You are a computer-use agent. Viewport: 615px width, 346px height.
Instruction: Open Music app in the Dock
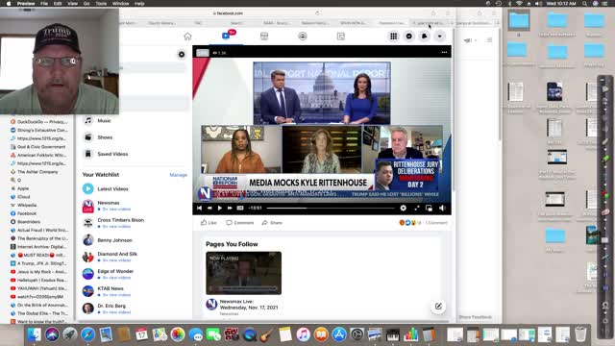tap(303, 334)
